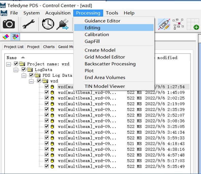Uncheck the LogData checkbox
The image size is (201, 174).
click(x=24, y=69)
